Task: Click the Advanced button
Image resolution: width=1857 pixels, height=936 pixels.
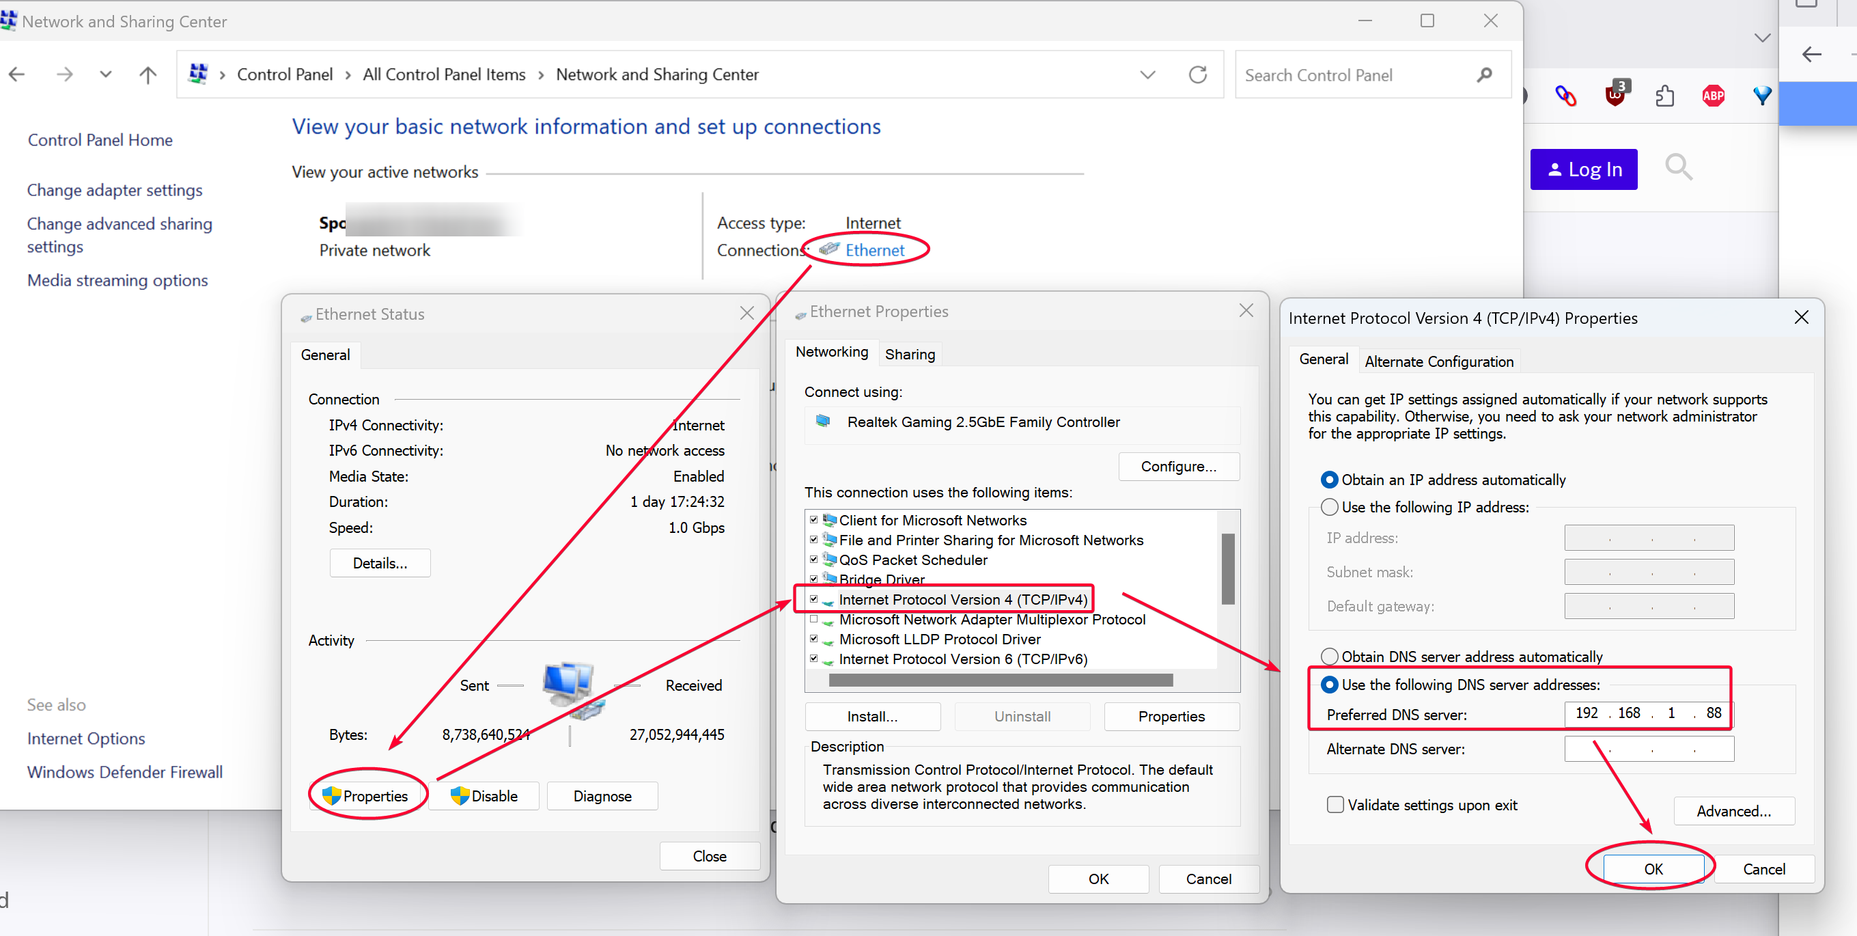Action: coord(1734,810)
